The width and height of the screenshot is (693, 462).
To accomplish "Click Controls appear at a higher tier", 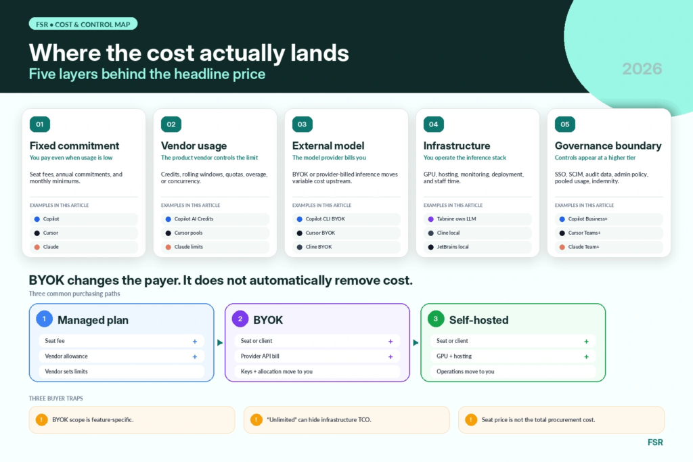I will coord(595,158).
